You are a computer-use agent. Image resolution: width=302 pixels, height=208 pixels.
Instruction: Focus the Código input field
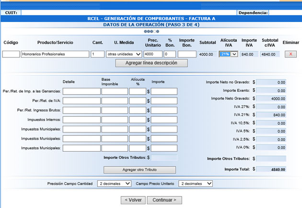(11, 54)
